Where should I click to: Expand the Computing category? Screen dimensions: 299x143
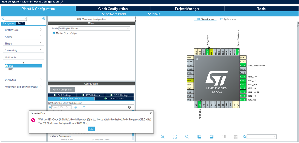(23, 80)
